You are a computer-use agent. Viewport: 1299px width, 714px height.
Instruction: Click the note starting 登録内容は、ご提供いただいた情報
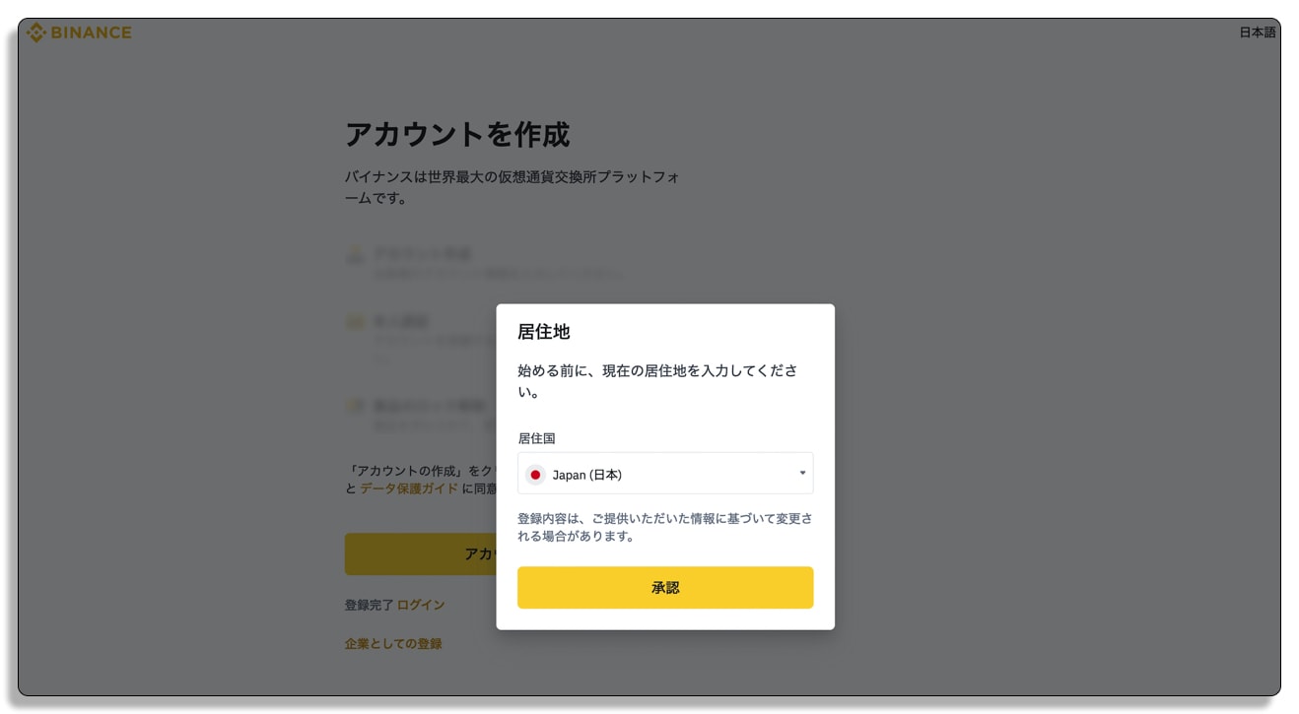pyautogui.click(x=665, y=527)
